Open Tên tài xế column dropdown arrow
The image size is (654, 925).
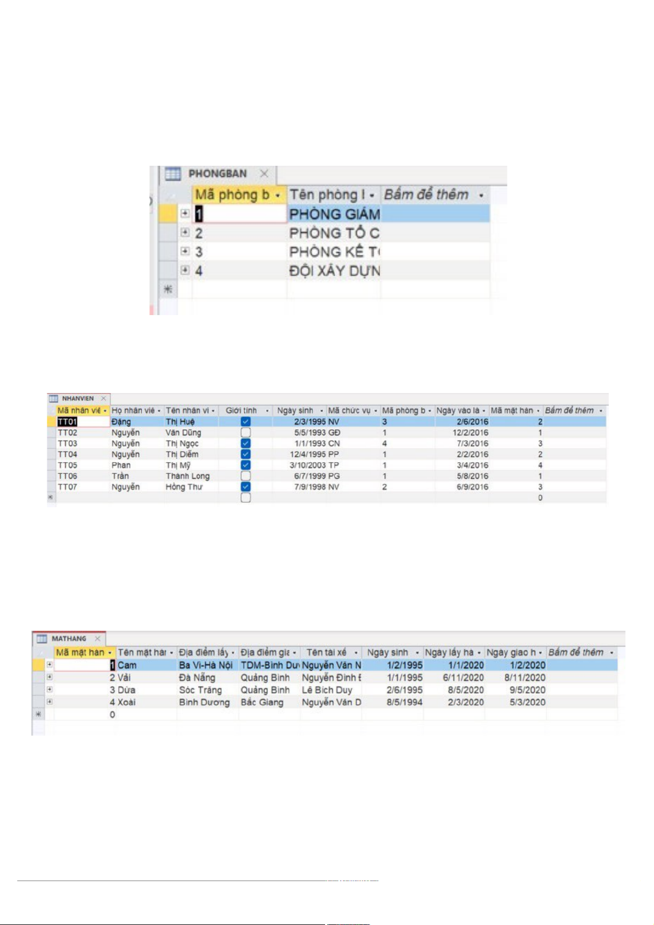(x=356, y=653)
